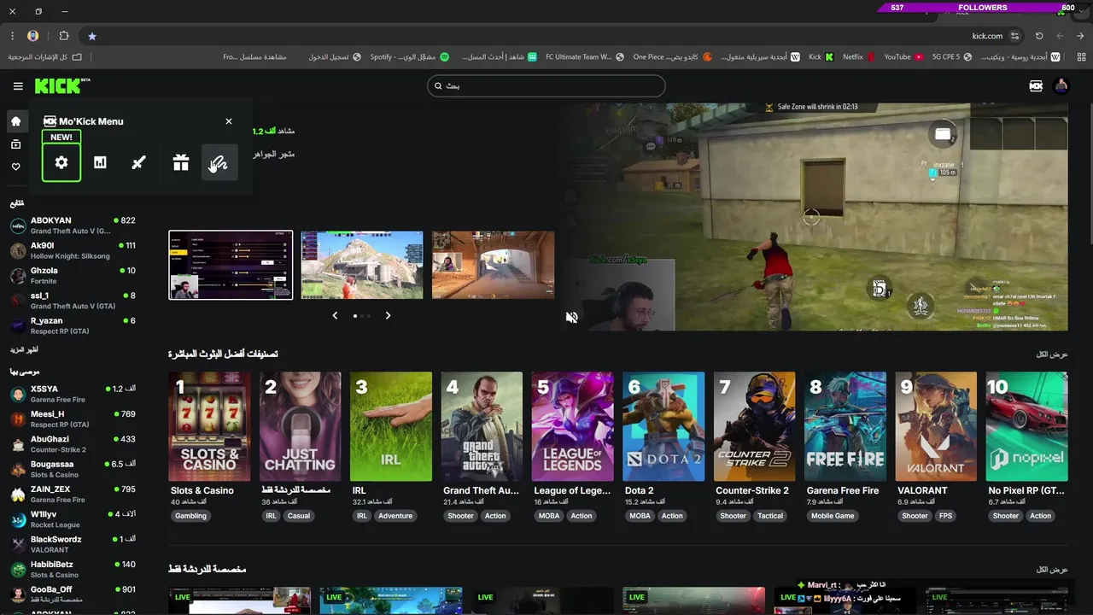The width and height of the screenshot is (1093, 615).
Task: Select the Home icon in sidebar
Action: click(x=15, y=122)
